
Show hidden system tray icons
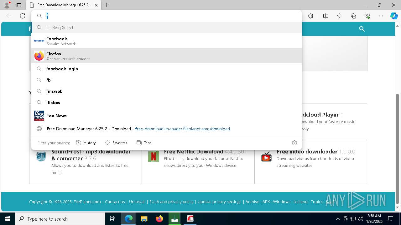338,219
